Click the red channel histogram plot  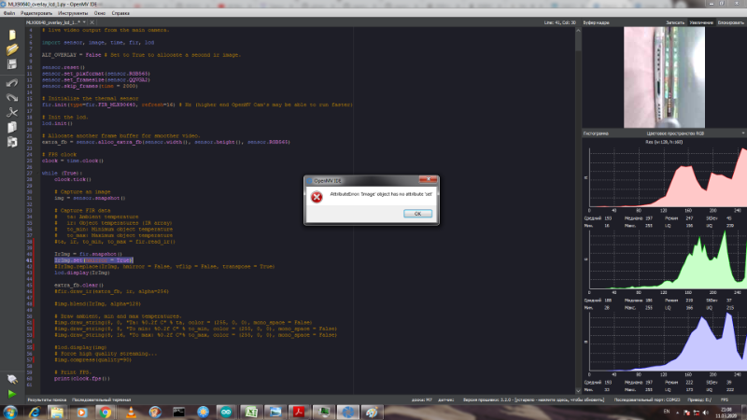(x=668, y=177)
